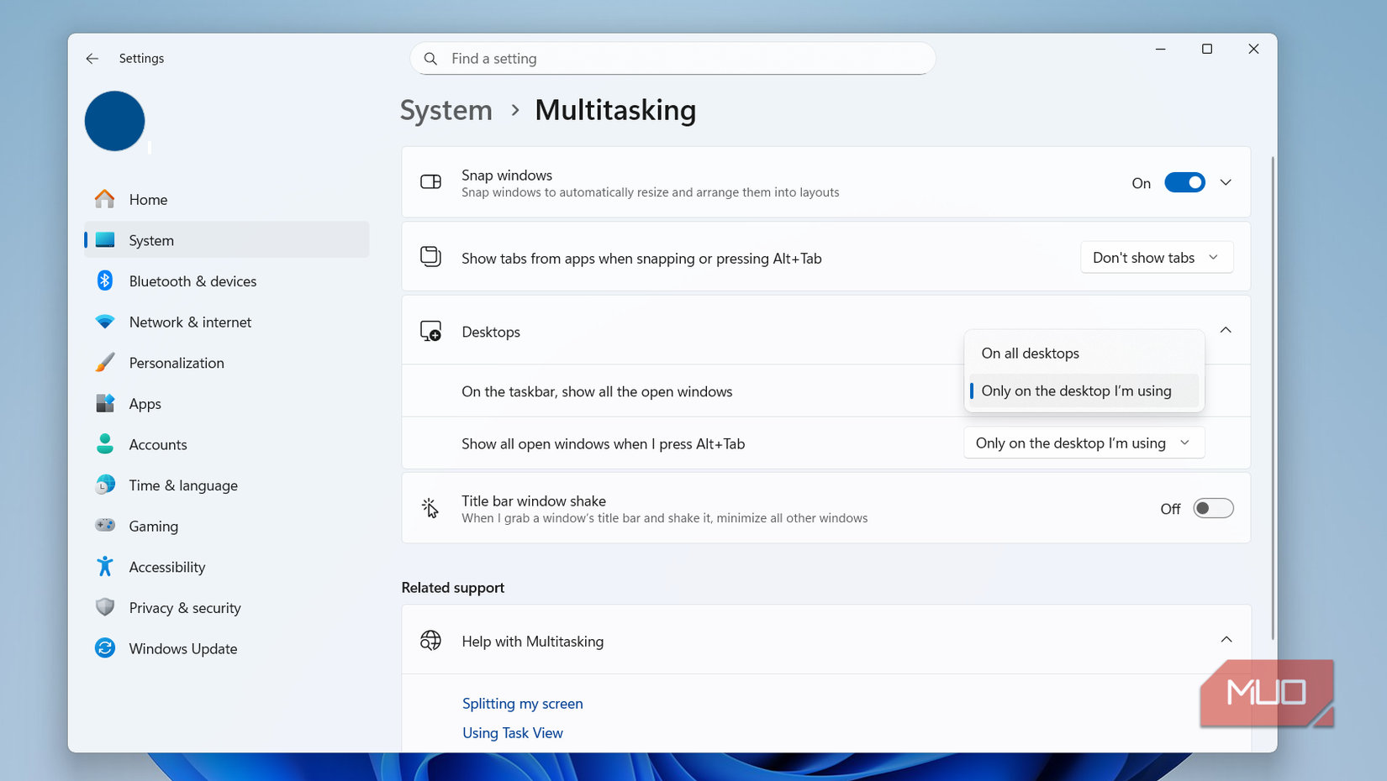This screenshot has height=781, width=1387.
Task: Click the Apps icon in sidebar
Action: (105, 403)
